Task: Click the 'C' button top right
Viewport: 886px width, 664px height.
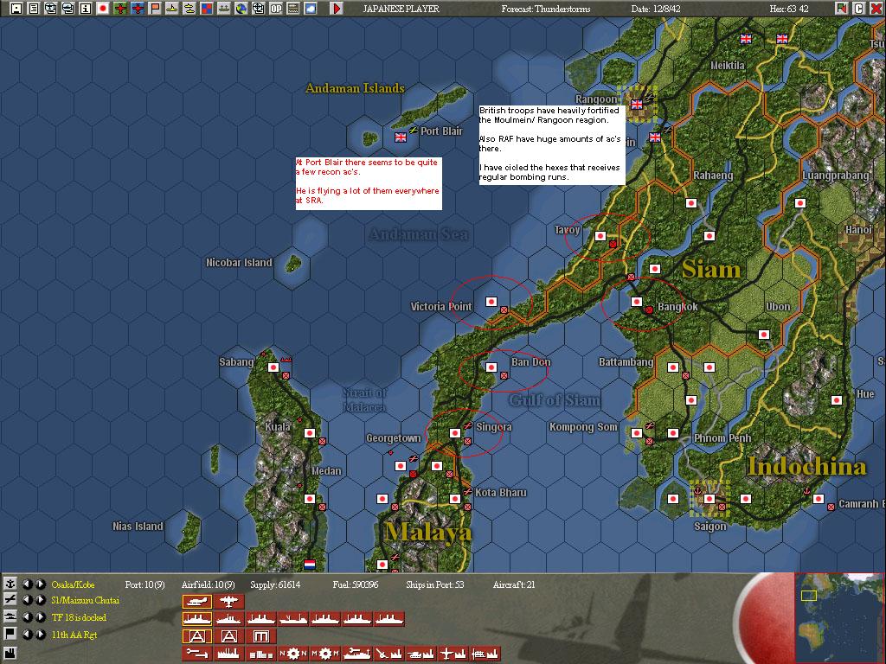Action: [858, 9]
